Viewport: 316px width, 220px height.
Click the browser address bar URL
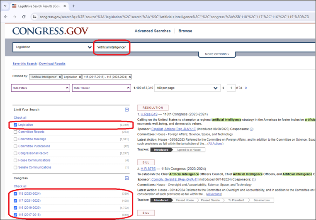pos(174,17)
